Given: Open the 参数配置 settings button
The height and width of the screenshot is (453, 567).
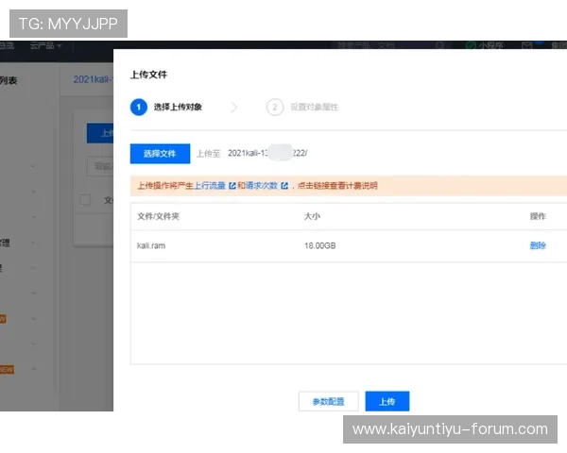Looking at the screenshot, I should tap(328, 401).
